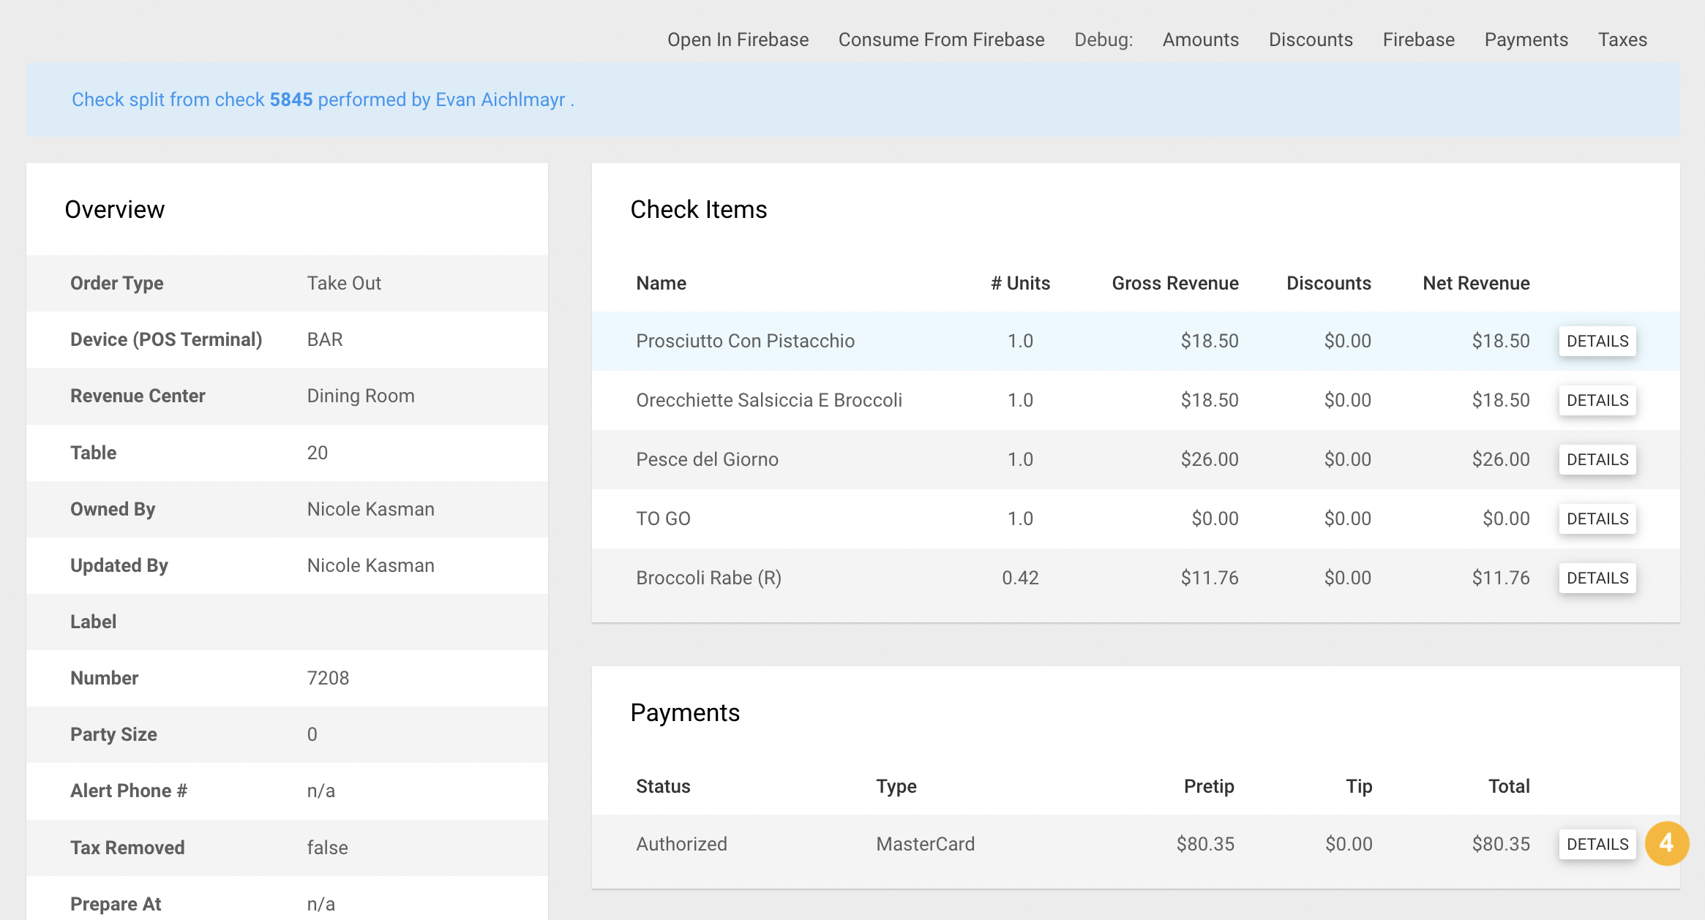The image size is (1705, 920).
Task: Select the TO GO item name
Action: (x=663, y=519)
